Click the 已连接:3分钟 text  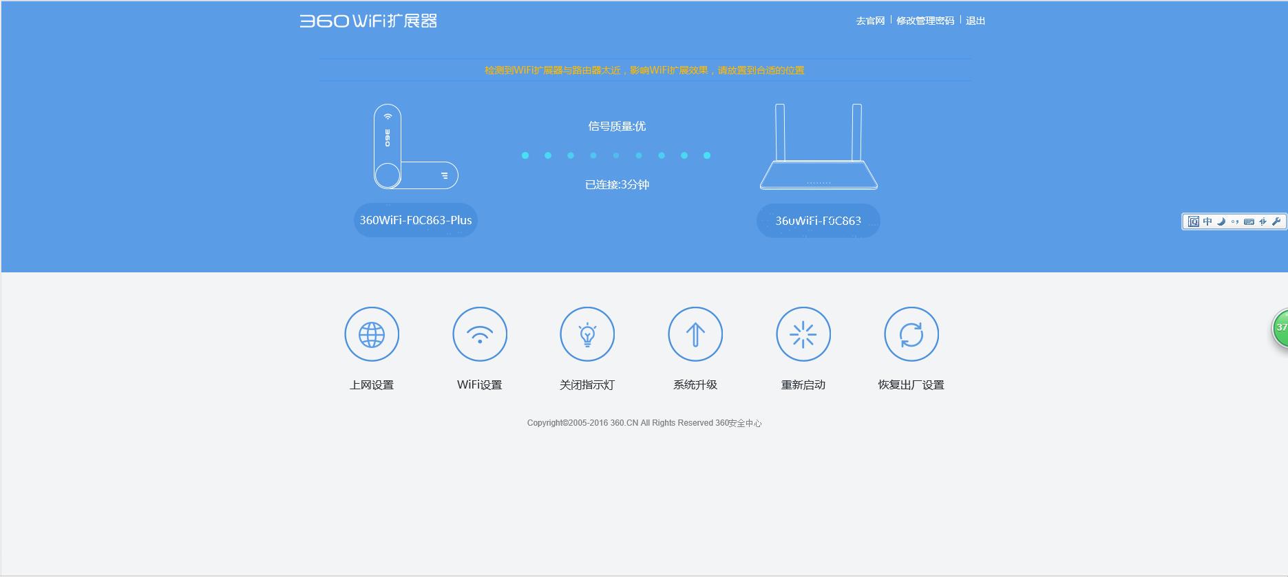click(617, 184)
